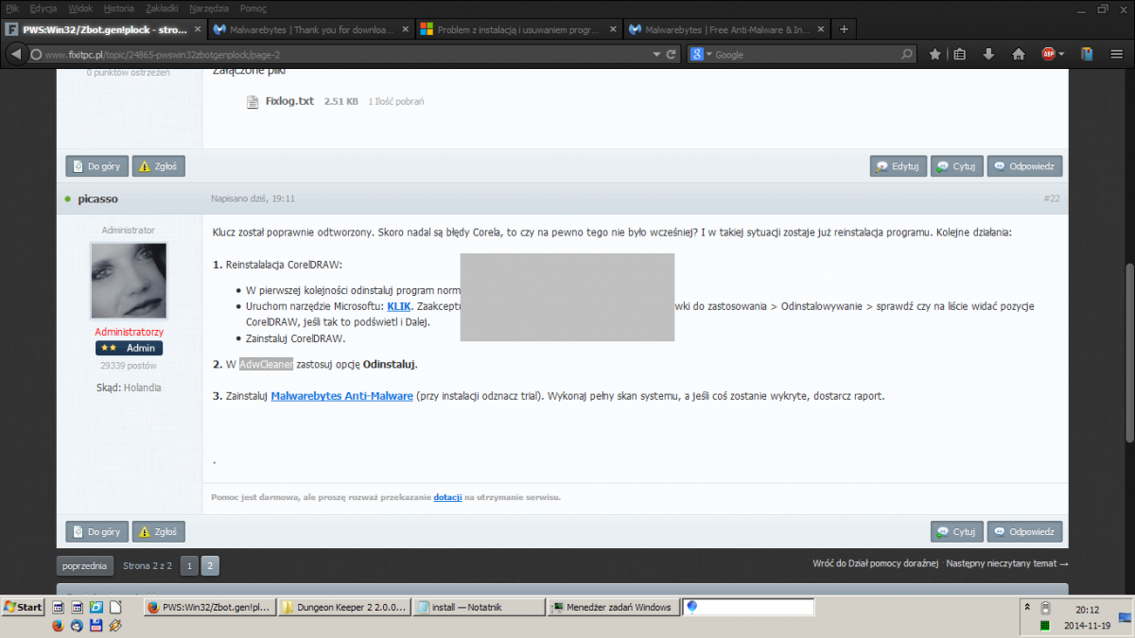Screen dimensions: 1135x638
Task: Open the Zakładki menu
Action: tap(163, 8)
